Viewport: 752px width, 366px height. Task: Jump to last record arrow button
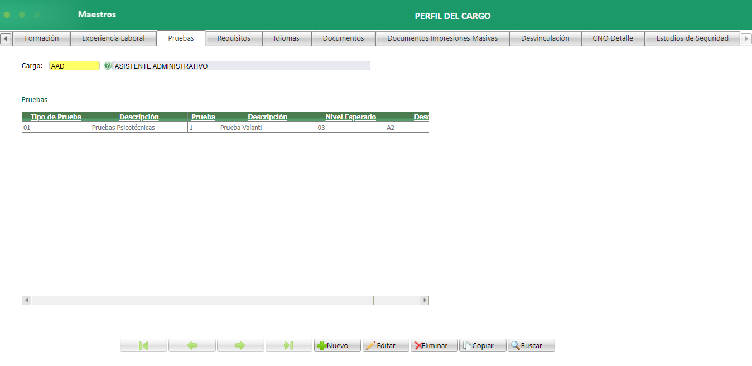(x=289, y=345)
